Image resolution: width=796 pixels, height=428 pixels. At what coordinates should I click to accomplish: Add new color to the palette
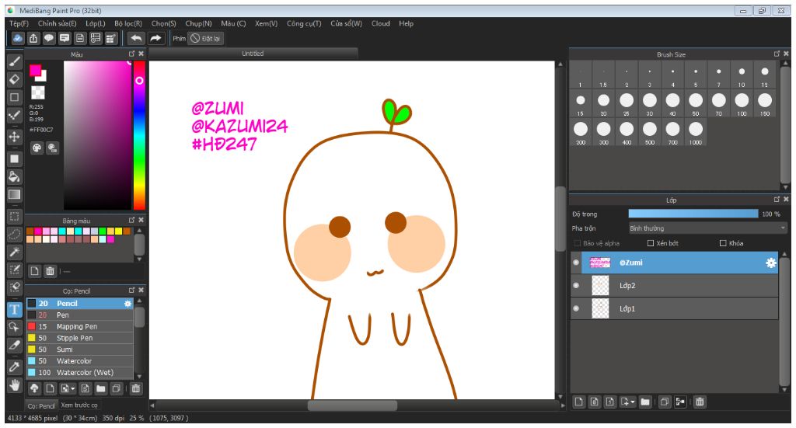pyautogui.click(x=34, y=271)
